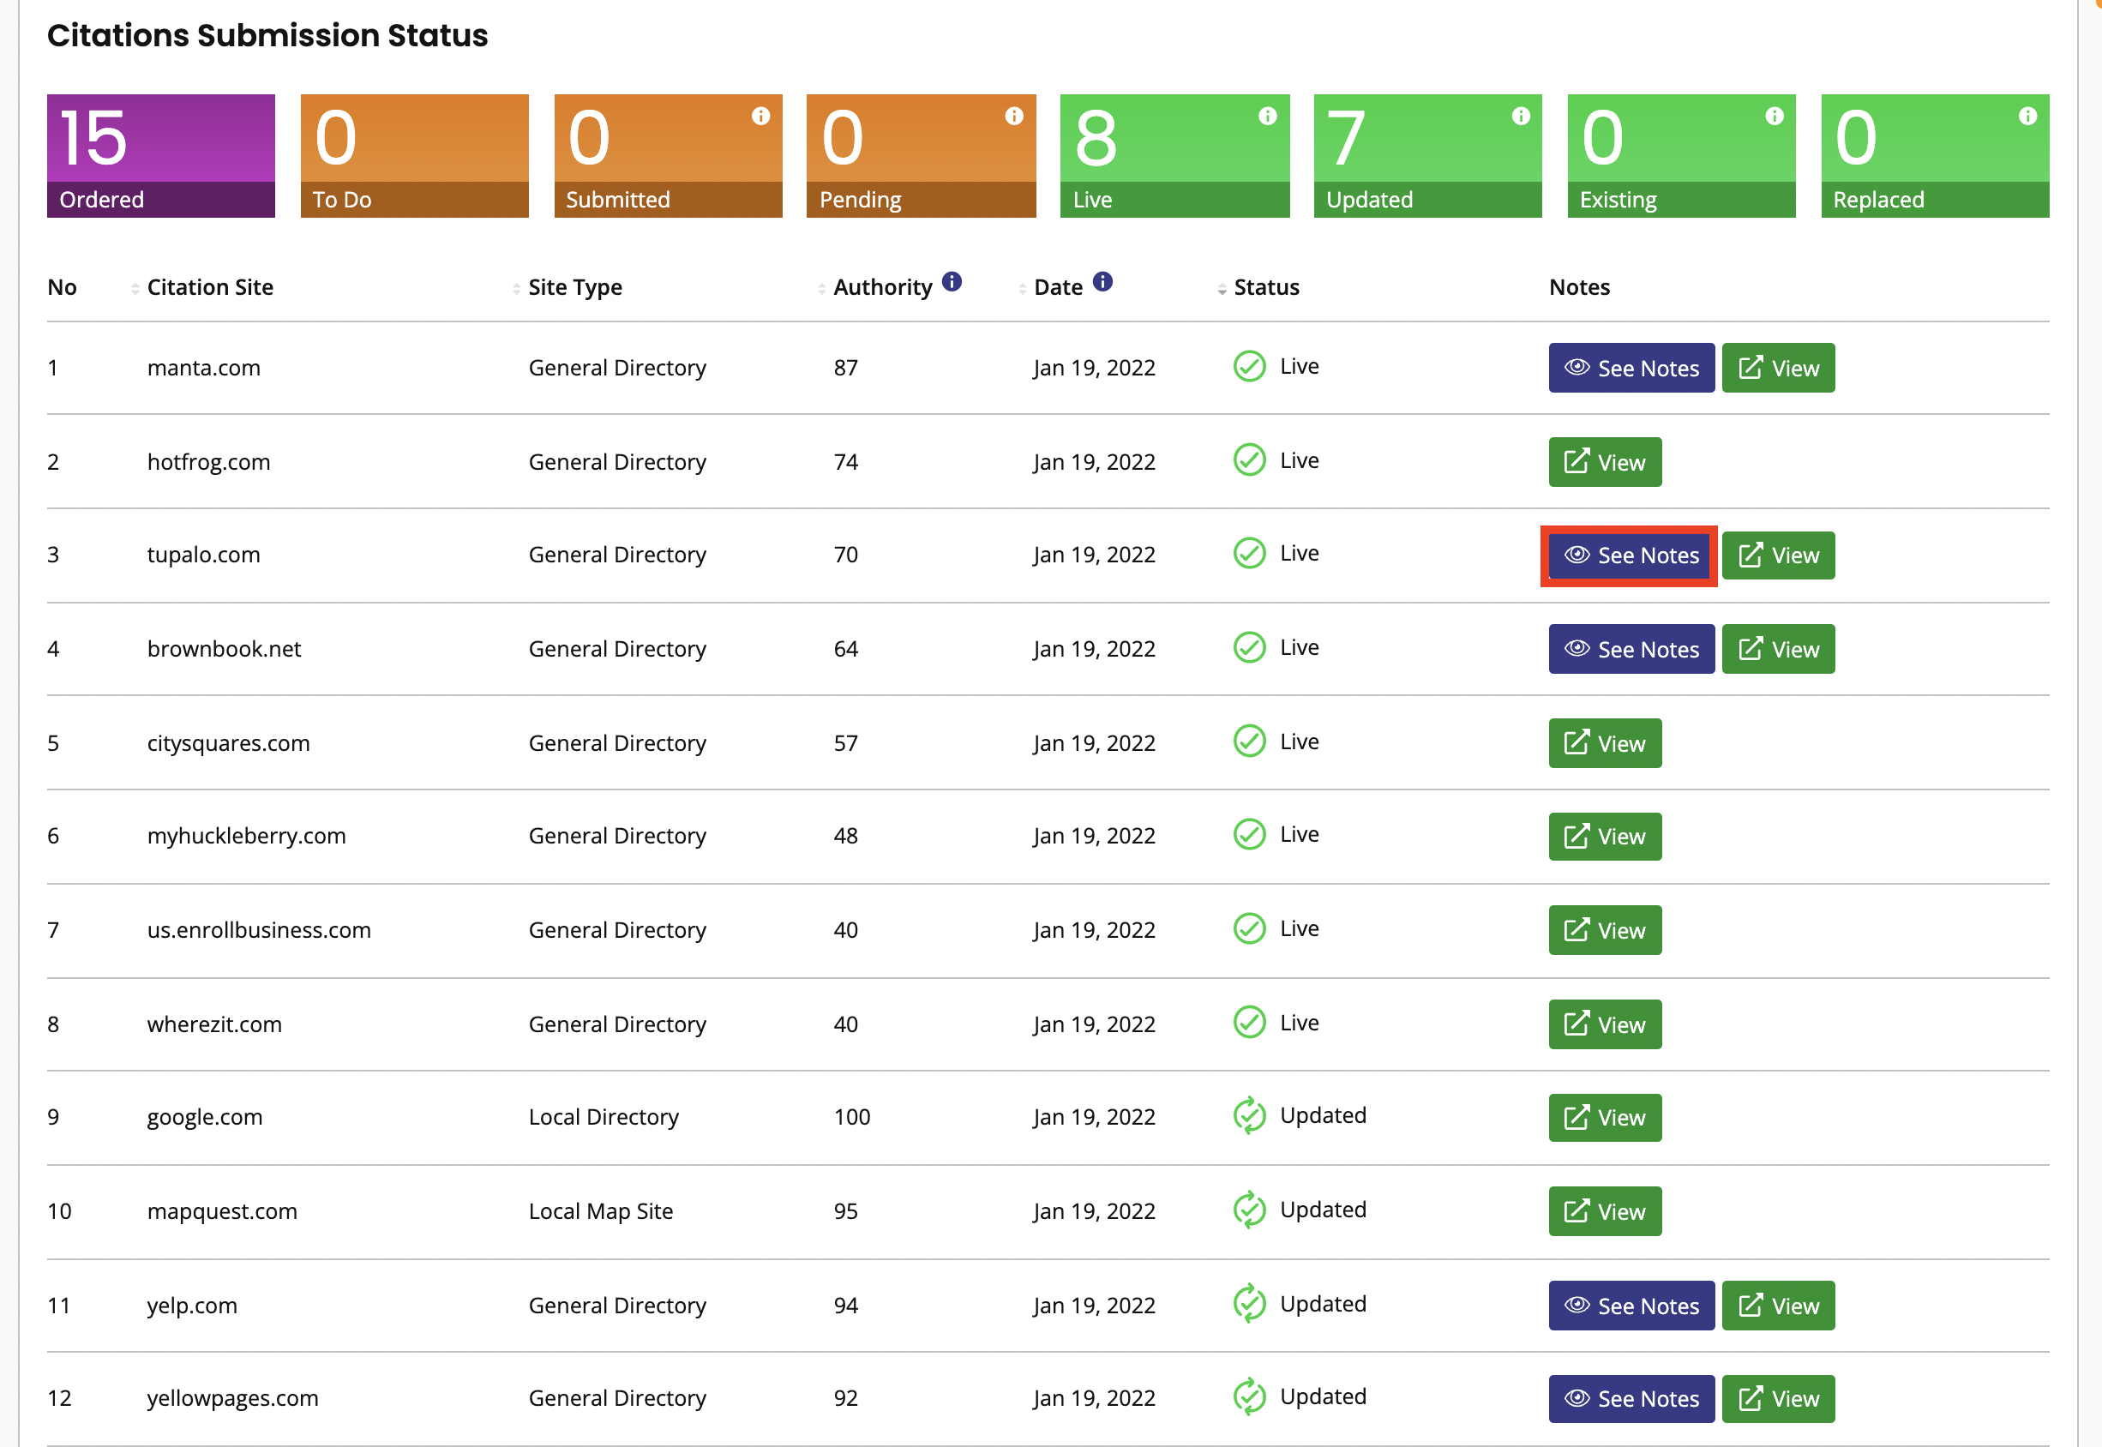Select the orange To Do tile
Image resolution: width=2102 pixels, height=1447 pixels.
pos(414,156)
